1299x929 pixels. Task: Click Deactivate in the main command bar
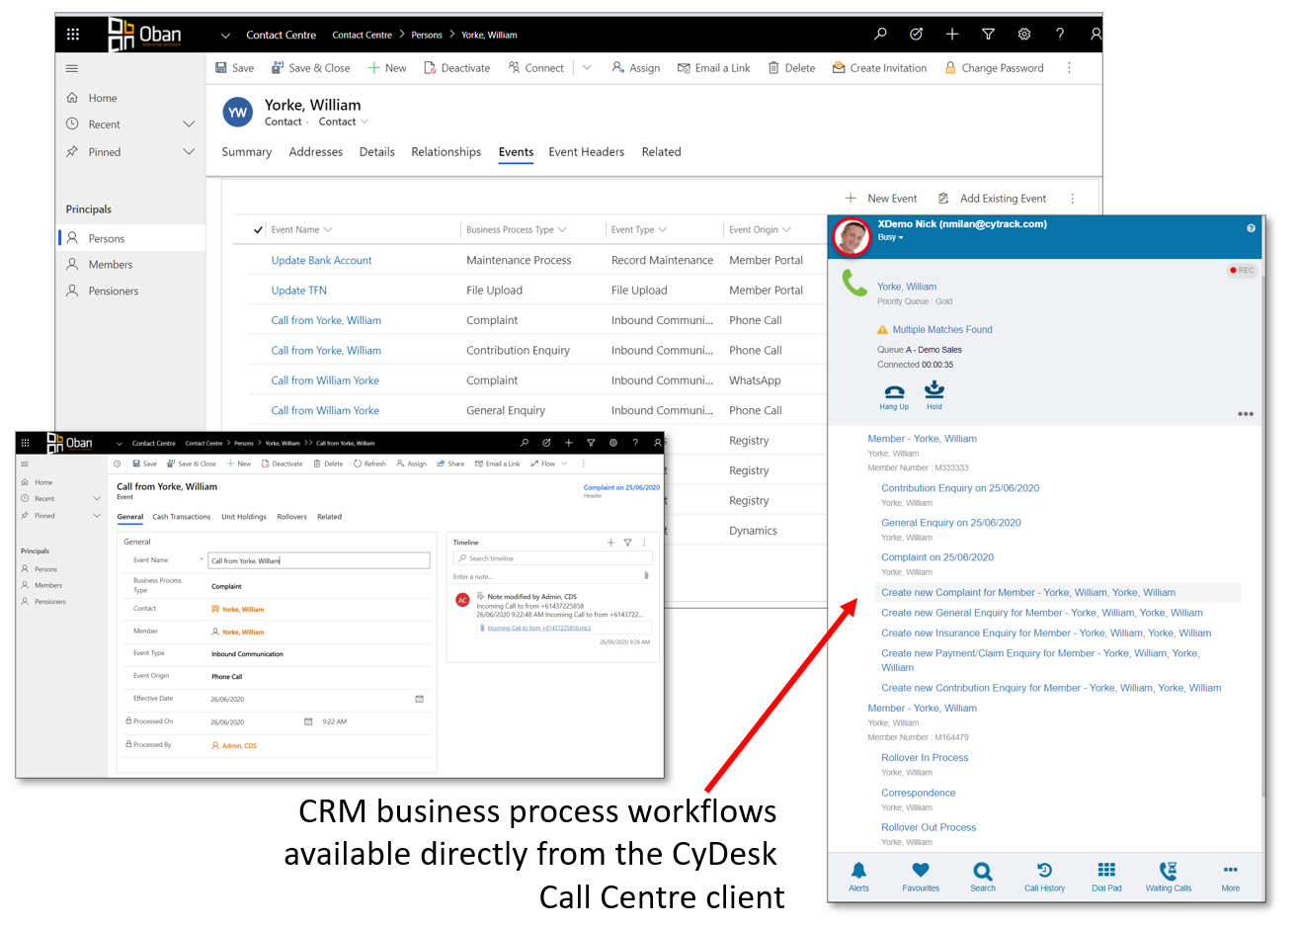point(457,68)
